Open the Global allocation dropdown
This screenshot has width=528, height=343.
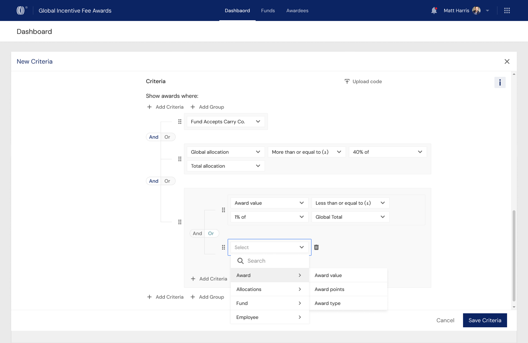226,152
